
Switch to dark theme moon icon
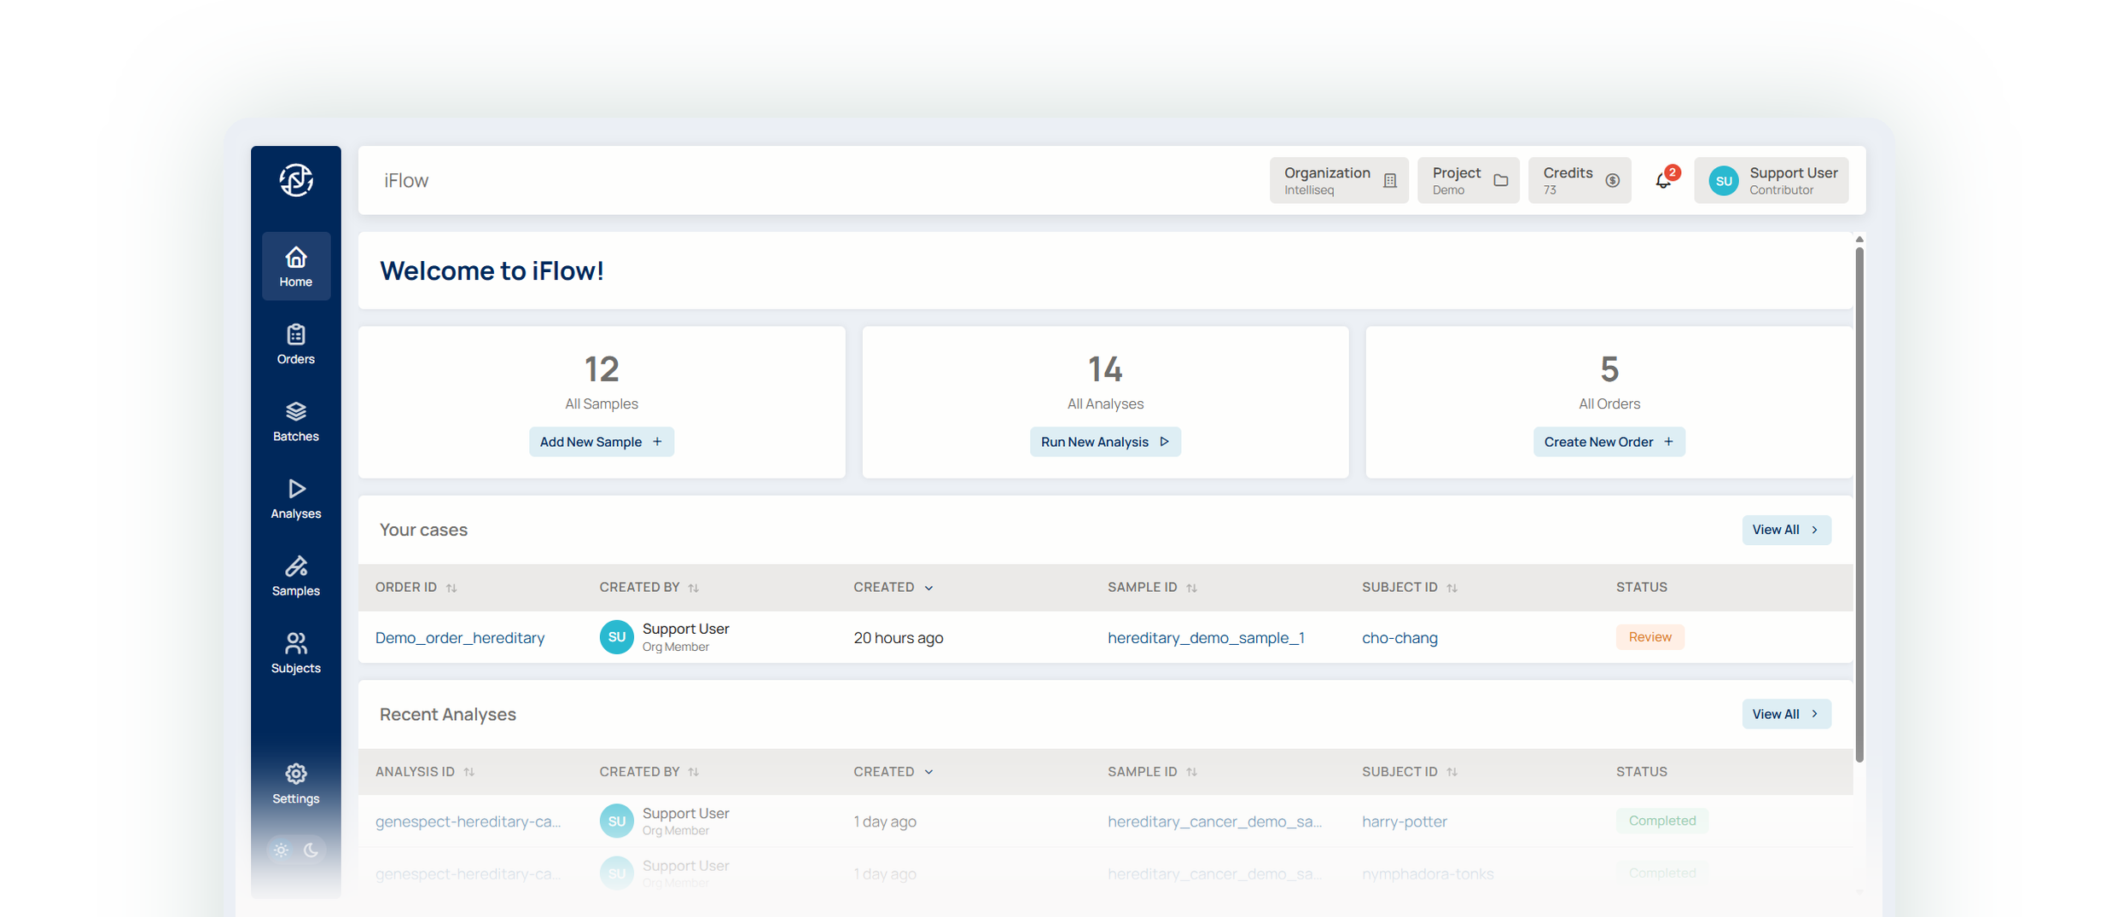click(x=311, y=850)
